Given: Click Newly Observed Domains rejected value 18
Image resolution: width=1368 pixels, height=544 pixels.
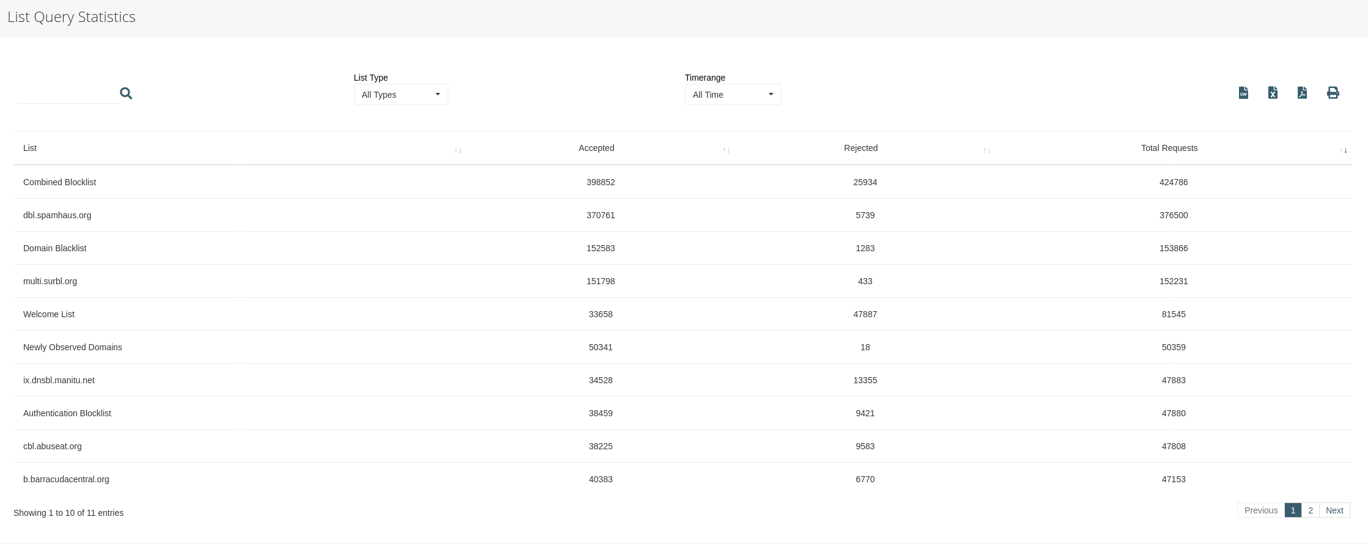Looking at the screenshot, I should click(865, 347).
